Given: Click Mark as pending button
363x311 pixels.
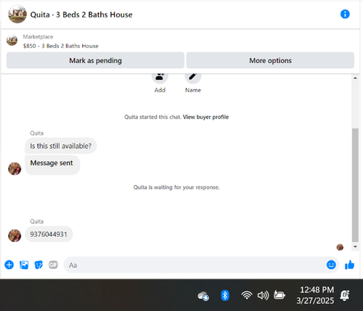Looking at the screenshot, I should [95, 60].
